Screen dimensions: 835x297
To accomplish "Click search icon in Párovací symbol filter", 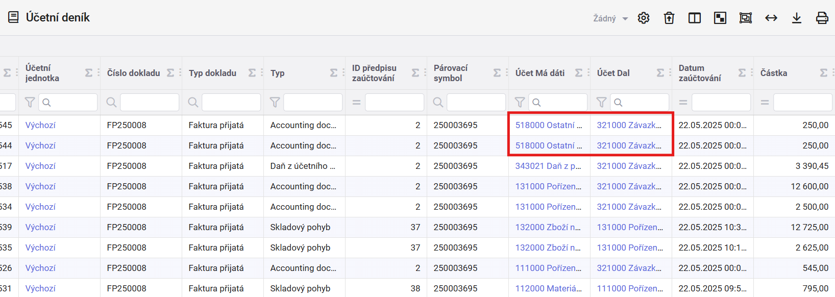I will (x=438, y=103).
